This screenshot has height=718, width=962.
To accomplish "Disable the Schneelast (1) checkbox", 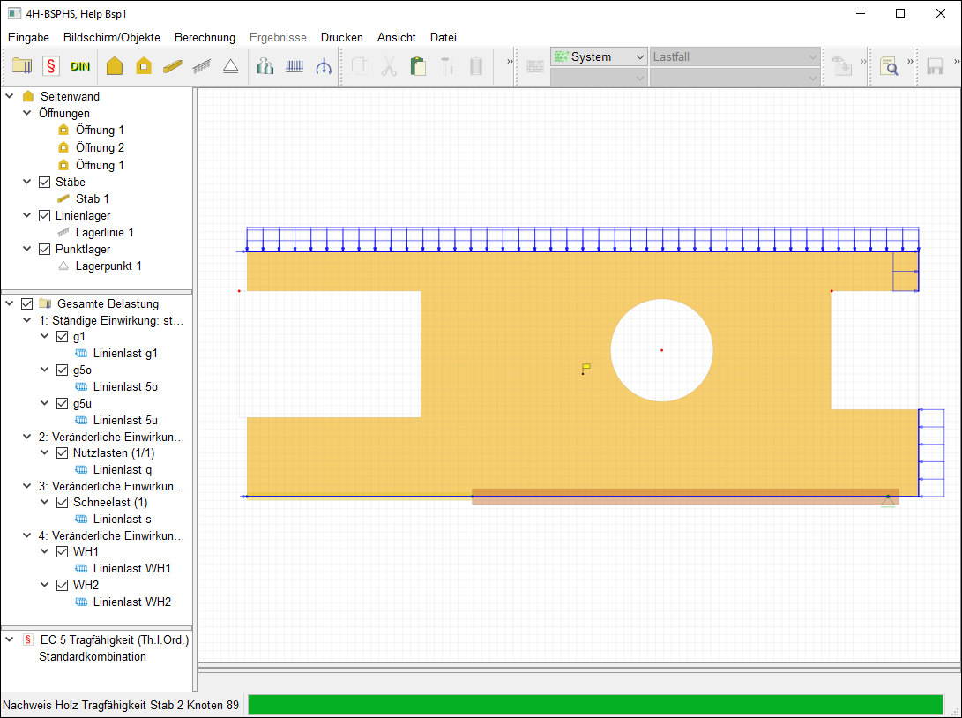I will pos(62,502).
